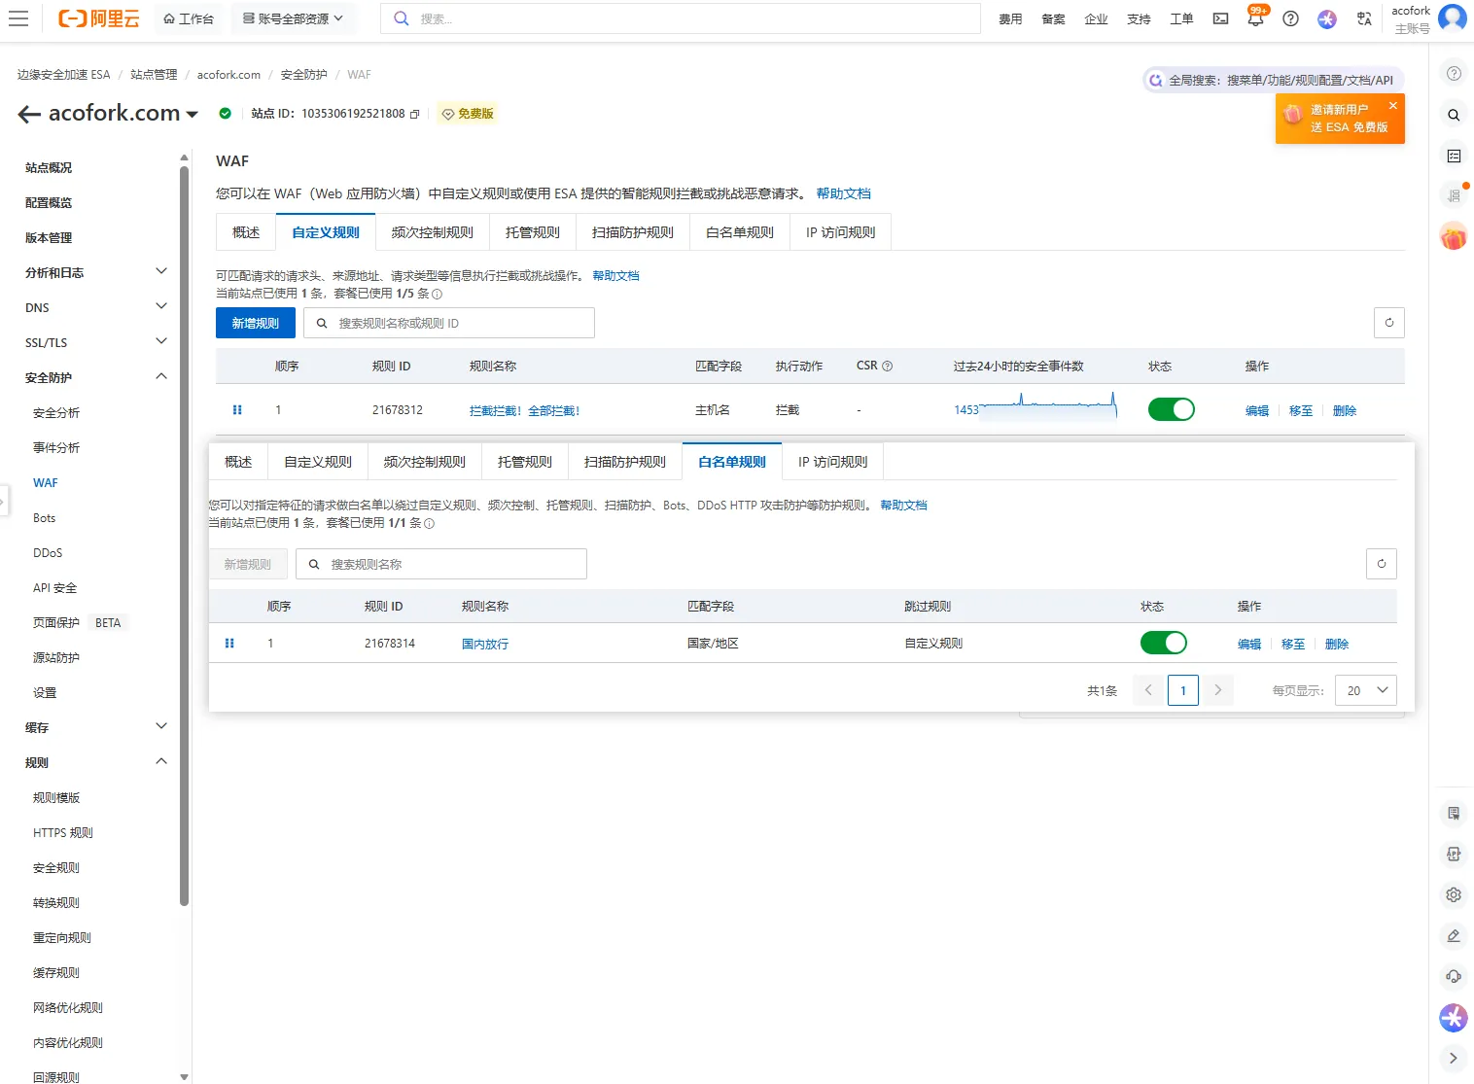Open the 账号全部资源 resource dropdown
Screen dimensions: 1474x1084
coord(293,18)
